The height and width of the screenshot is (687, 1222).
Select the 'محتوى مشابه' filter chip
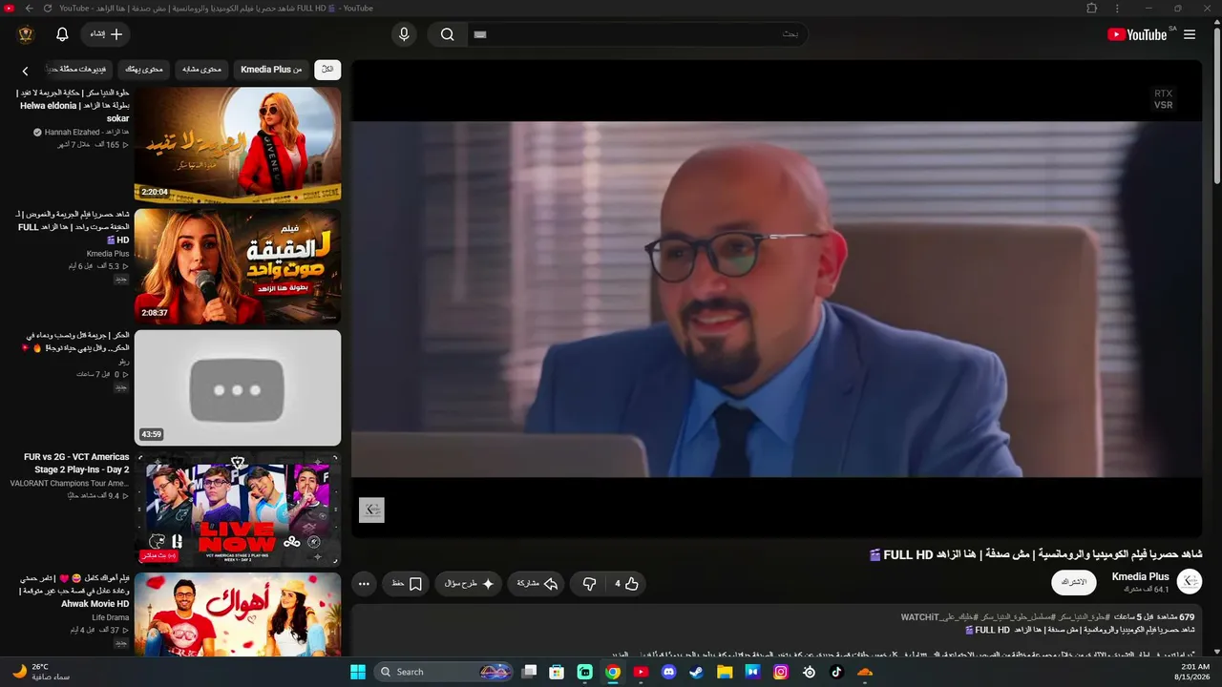(201, 70)
